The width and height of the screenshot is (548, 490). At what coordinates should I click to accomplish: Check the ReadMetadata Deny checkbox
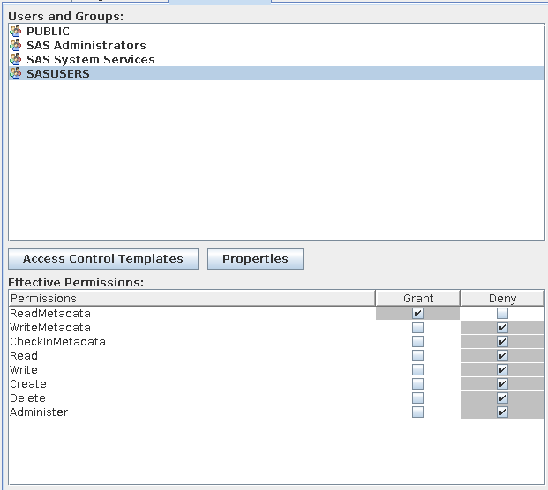(502, 314)
